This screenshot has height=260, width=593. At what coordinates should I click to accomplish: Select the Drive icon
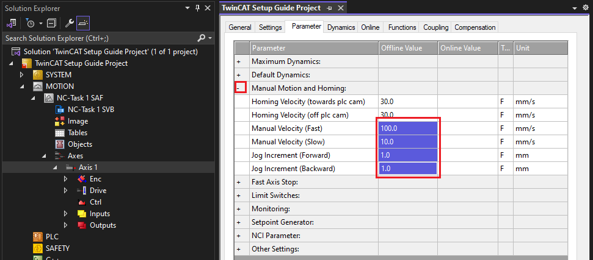(x=81, y=191)
